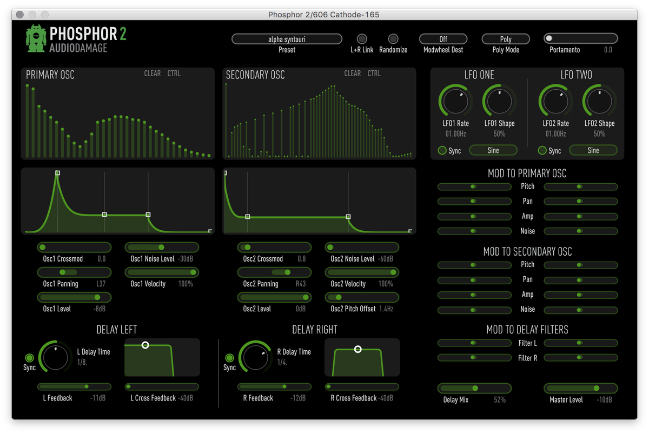Click LFO Two Noise slider for Secondary Osc
This screenshot has width=649, height=434.
[x=580, y=310]
